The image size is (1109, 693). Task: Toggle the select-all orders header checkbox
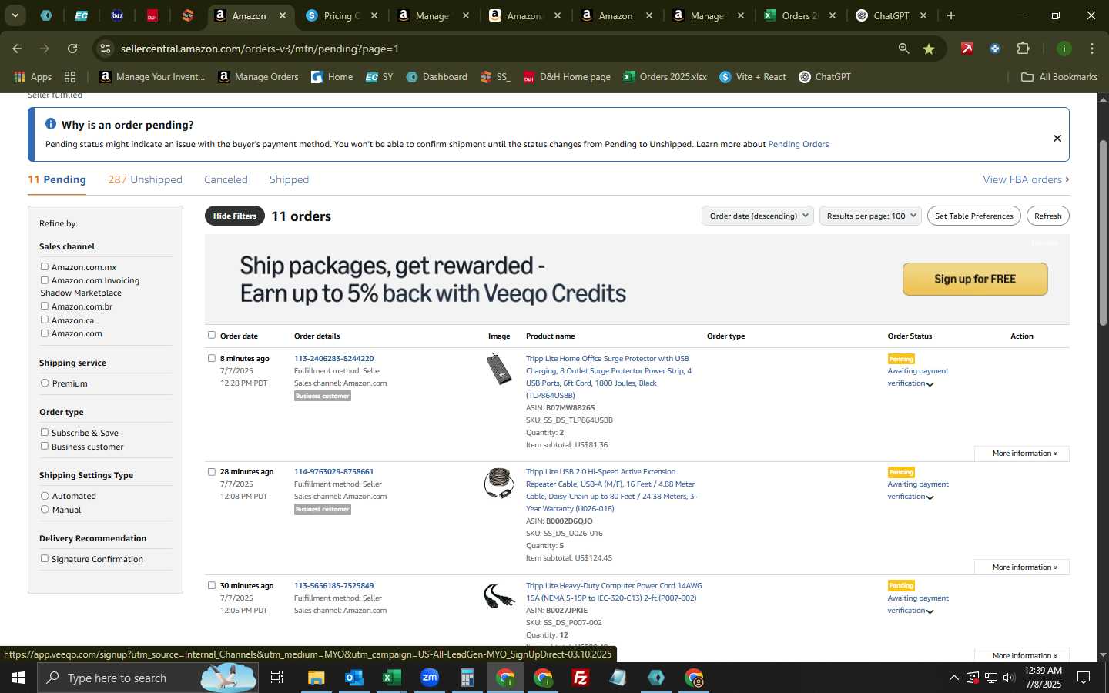point(212,335)
